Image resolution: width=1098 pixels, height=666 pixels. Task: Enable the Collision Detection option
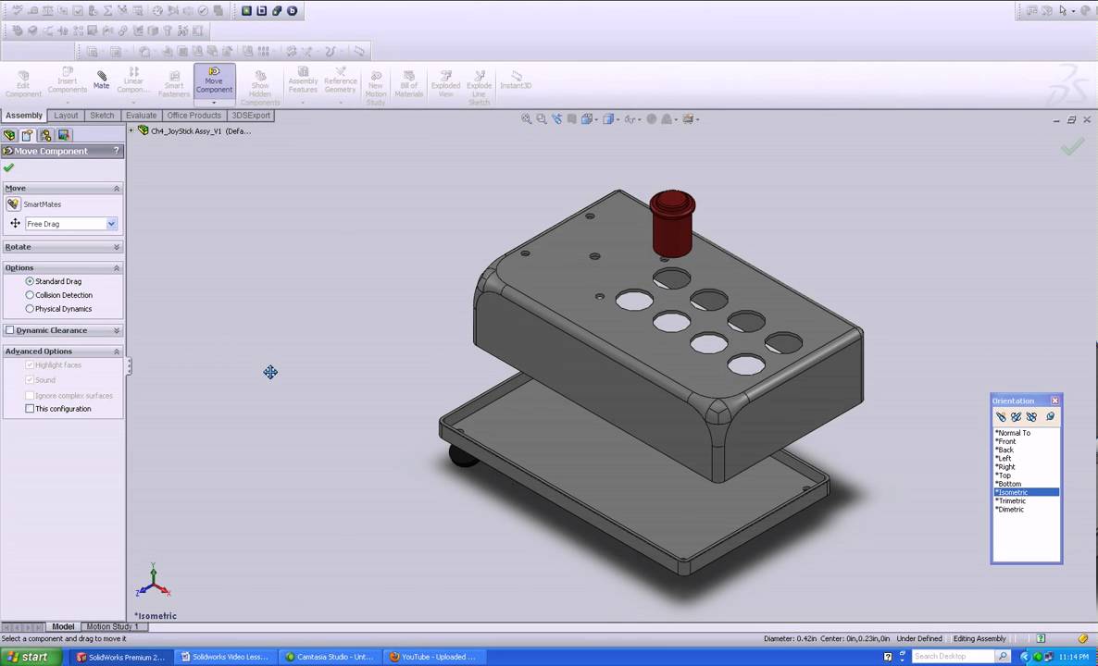[30, 294]
